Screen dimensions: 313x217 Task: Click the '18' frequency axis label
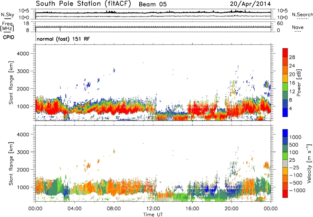pyautogui.click(x=26, y=24)
